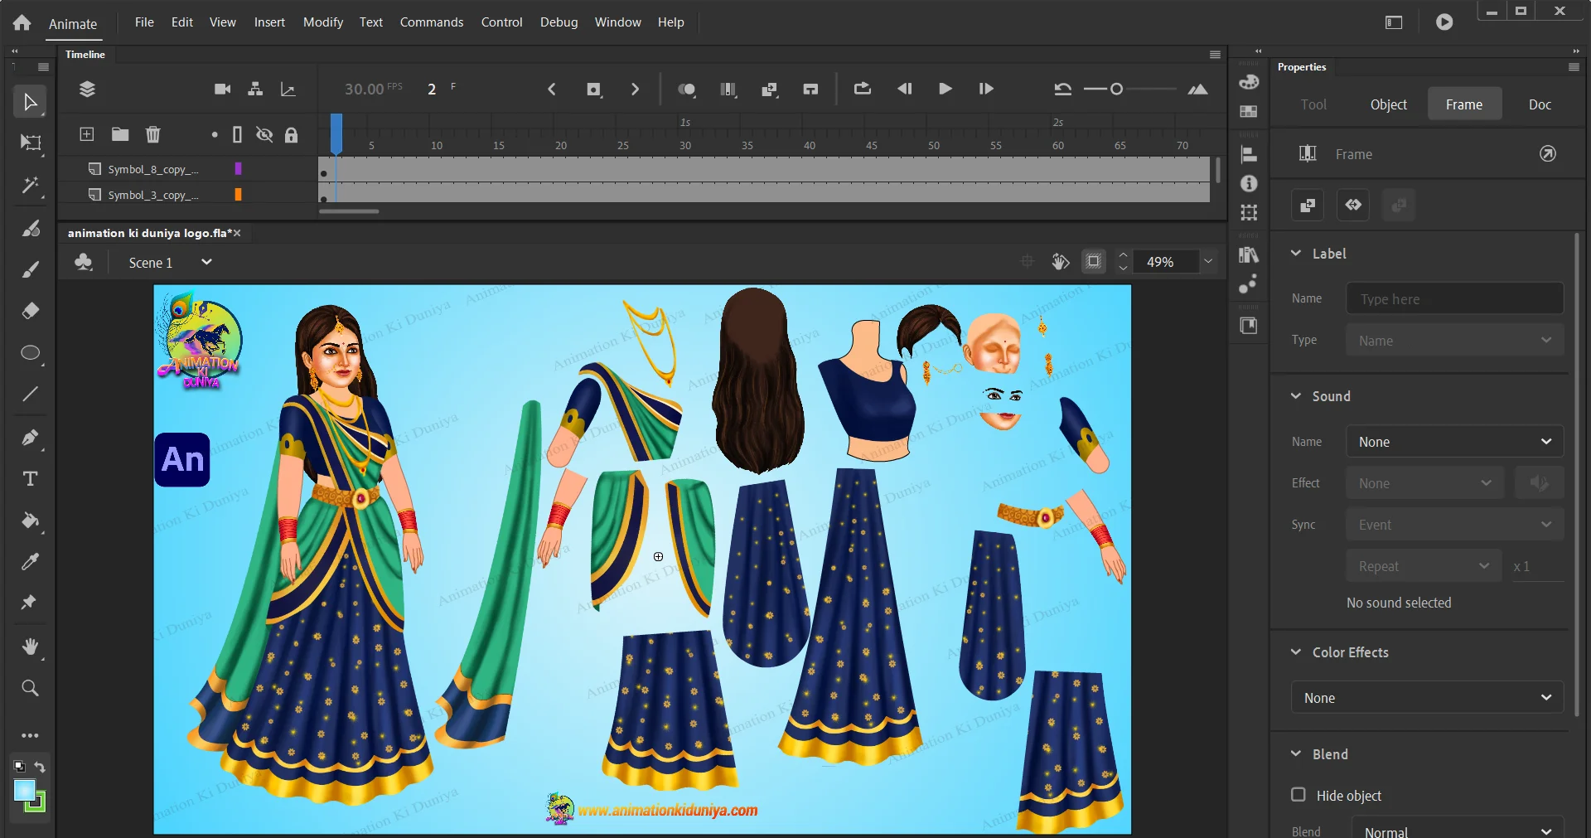Open the Color Effects dropdown
The image size is (1591, 838).
(1427, 698)
